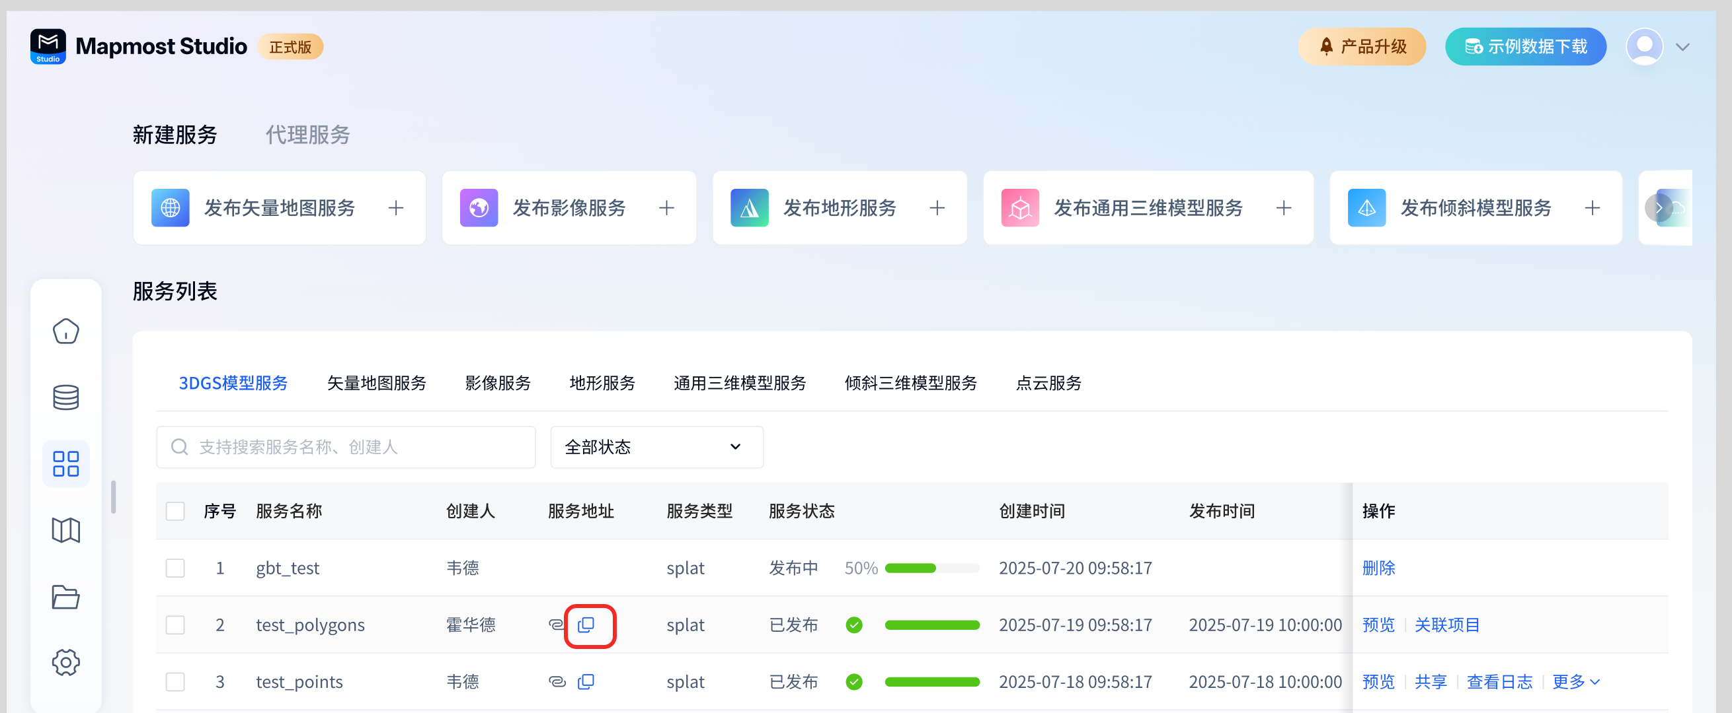Click link icon for test_points service
The width and height of the screenshot is (1732, 713).
557,682
